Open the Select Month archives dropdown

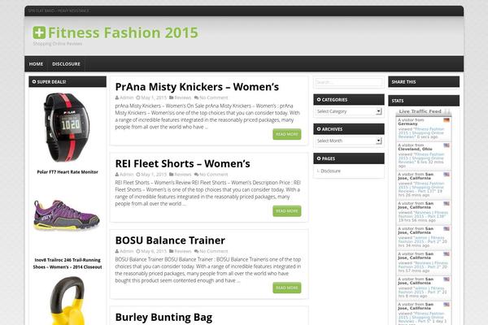[349, 141]
